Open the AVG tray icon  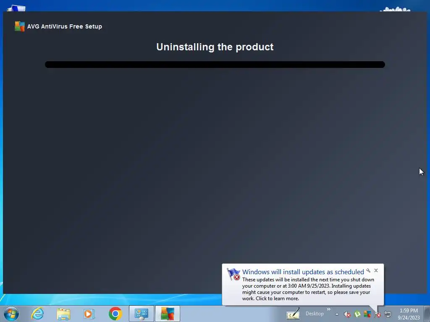pos(367,314)
